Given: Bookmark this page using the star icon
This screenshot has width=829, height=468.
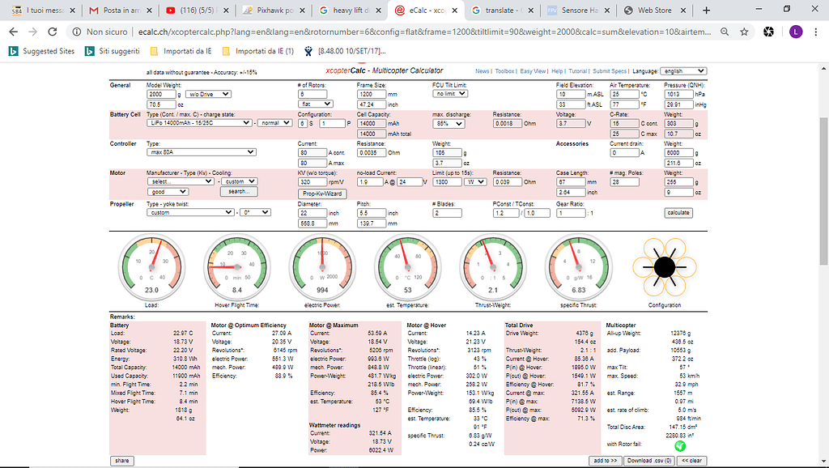Looking at the screenshot, I should (x=744, y=32).
